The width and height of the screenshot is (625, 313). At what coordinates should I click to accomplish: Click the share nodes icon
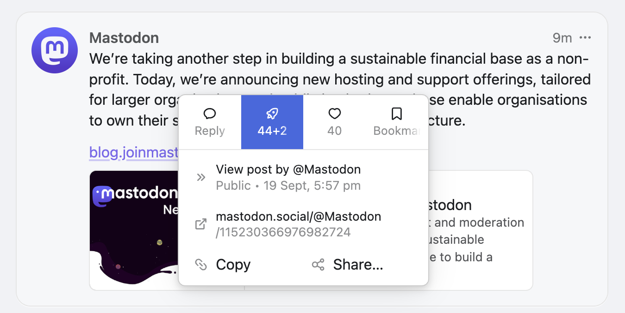coord(318,265)
